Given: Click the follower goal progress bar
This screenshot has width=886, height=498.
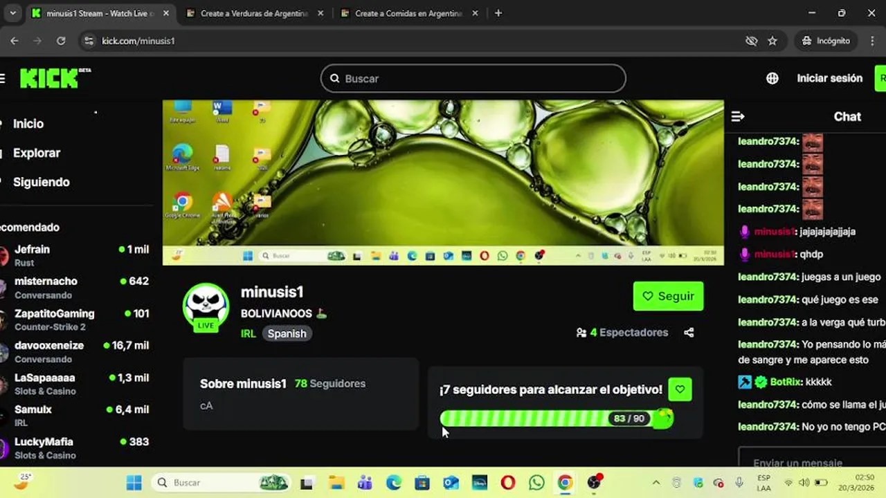Looking at the screenshot, I should (557, 418).
